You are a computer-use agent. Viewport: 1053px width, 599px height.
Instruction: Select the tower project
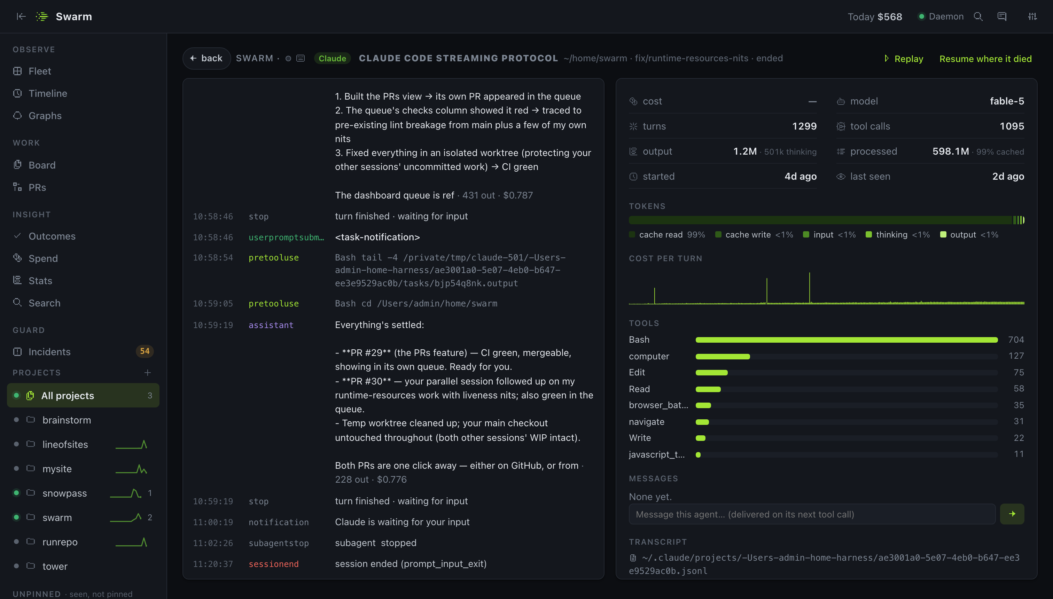(x=83, y=566)
